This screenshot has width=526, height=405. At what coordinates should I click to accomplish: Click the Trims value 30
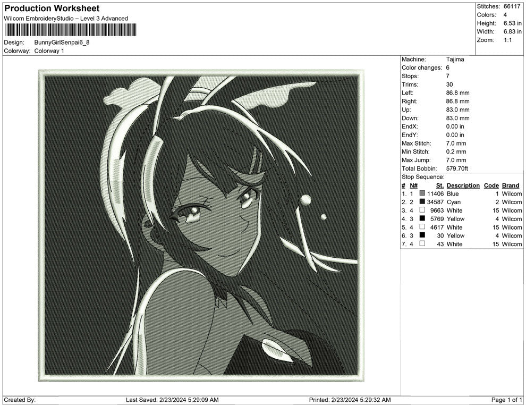pos(449,85)
